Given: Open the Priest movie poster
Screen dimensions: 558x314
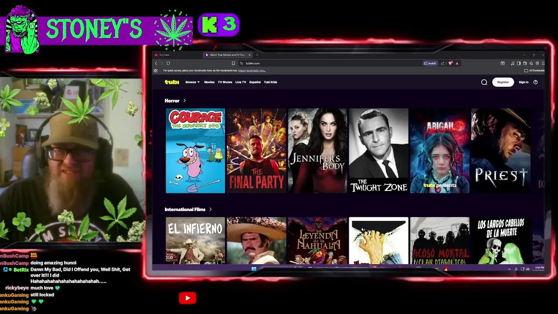Looking at the screenshot, I should (x=500, y=151).
